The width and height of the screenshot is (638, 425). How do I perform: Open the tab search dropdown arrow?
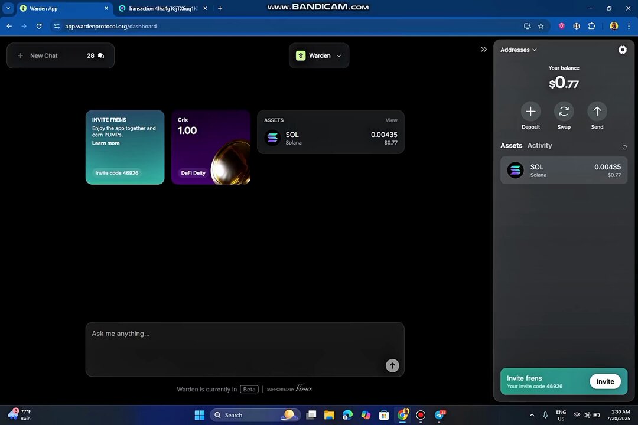point(8,8)
